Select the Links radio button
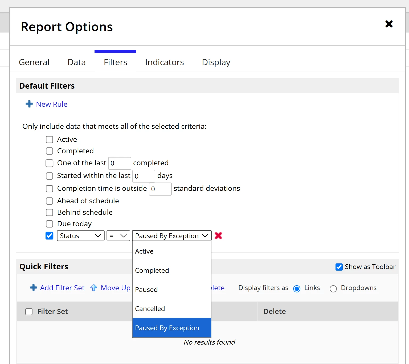Screen dimensions: 409x364 (x=297, y=289)
